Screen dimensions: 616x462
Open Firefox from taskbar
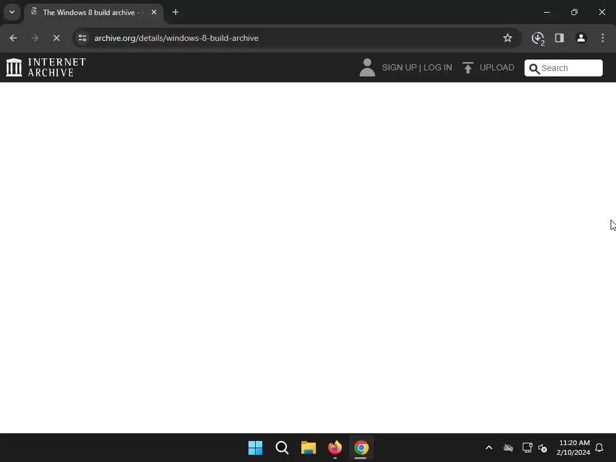tap(334, 448)
